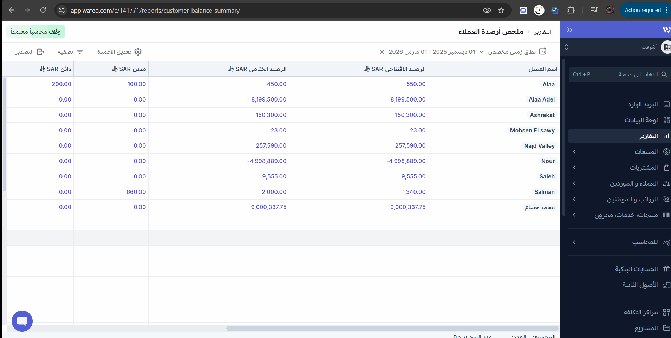The width and height of the screenshot is (671, 338).
Task: Click the export (التصدير) icon
Action: coord(41,52)
